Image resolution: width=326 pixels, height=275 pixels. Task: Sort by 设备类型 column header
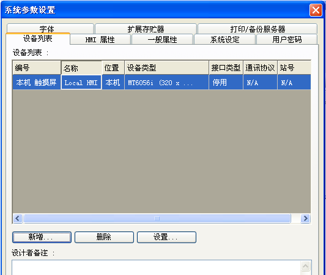(x=166, y=67)
